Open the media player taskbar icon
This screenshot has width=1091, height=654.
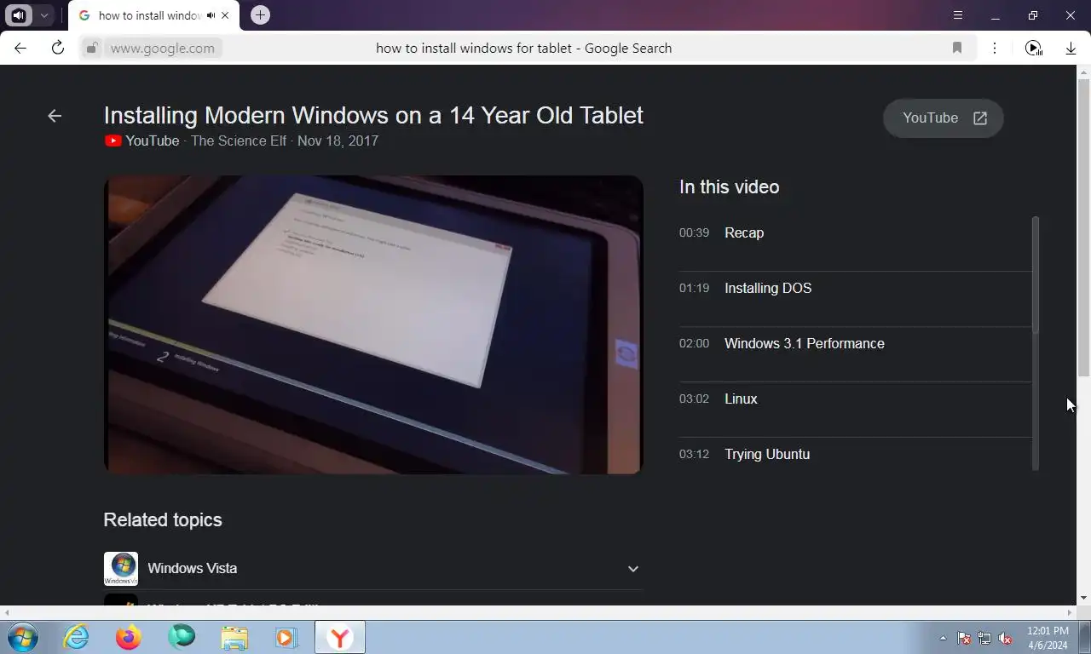286,637
